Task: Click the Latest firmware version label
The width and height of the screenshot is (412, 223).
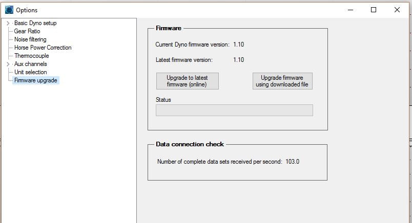Action: tap(184, 60)
